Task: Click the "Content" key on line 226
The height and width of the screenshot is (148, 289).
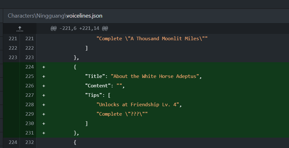Action: 98,86
